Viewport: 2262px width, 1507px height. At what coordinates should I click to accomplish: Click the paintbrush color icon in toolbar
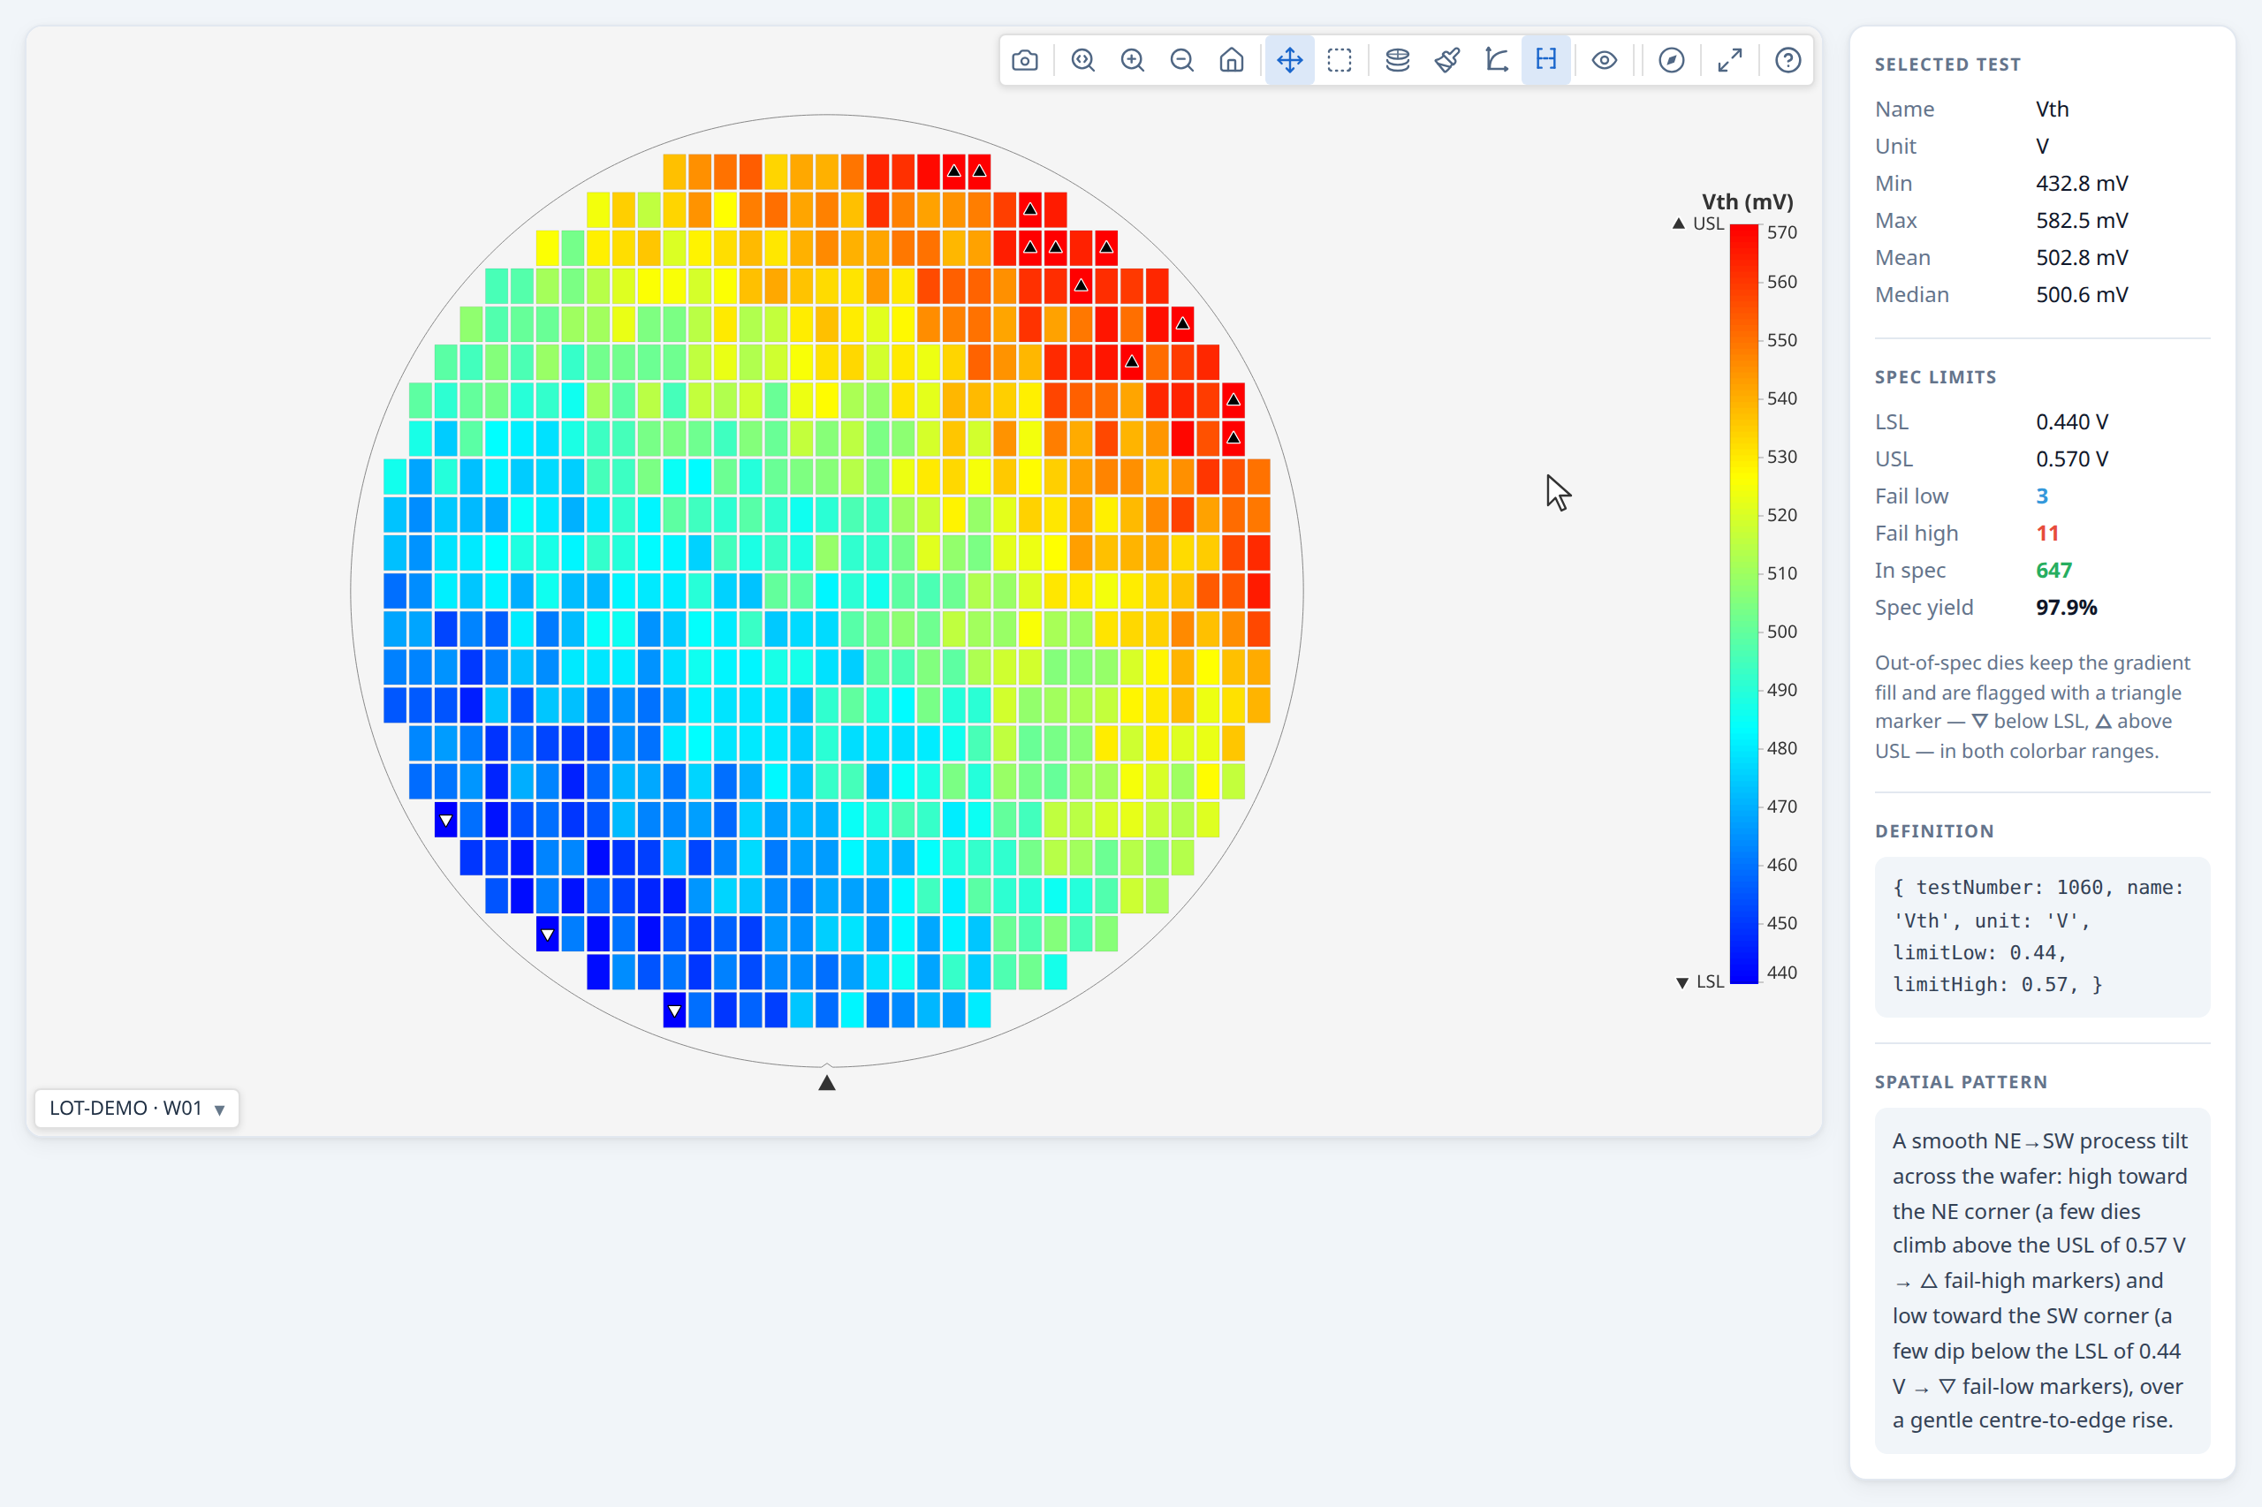tap(1446, 61)
